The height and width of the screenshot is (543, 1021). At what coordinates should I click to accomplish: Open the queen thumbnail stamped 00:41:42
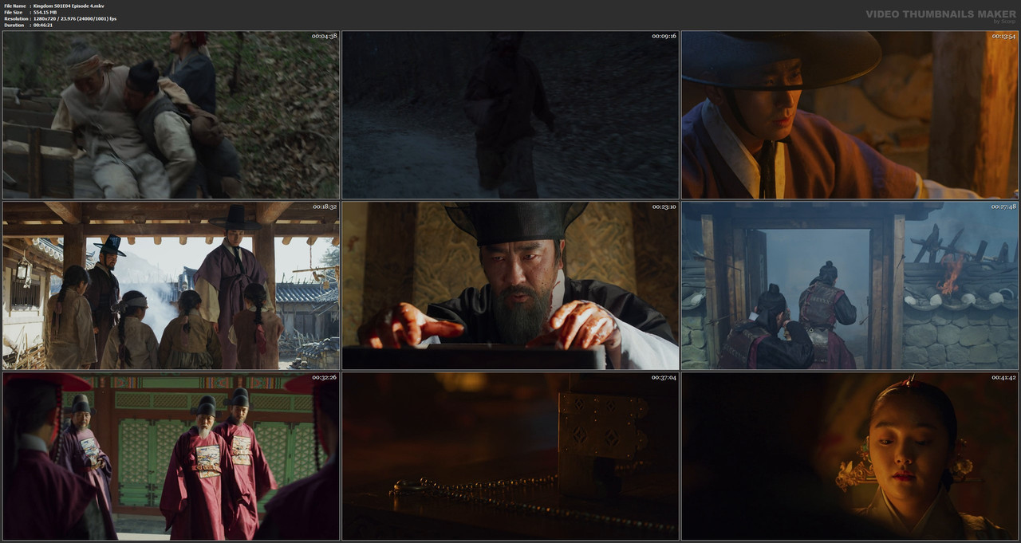tap(850, 456)
